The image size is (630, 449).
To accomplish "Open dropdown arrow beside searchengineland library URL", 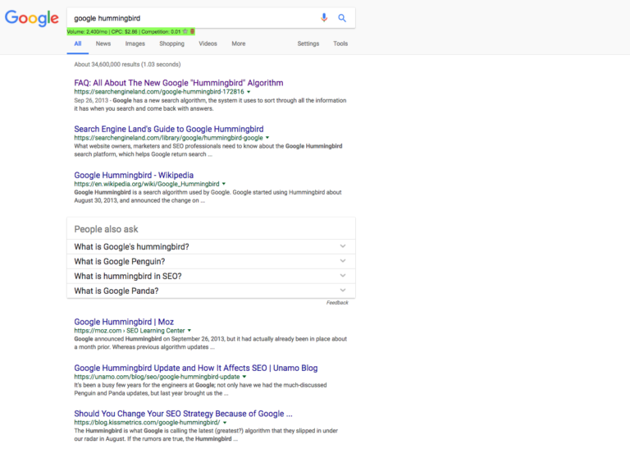I will pos(267,138).
